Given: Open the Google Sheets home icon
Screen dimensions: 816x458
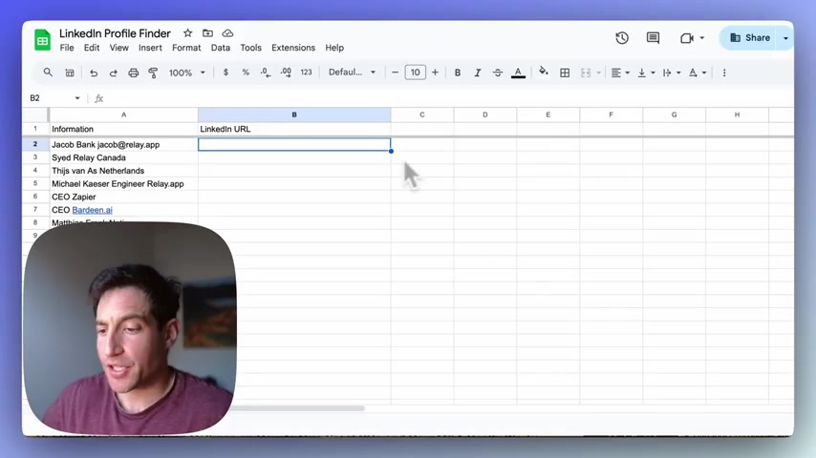Looking at the screenshot, I should tap(42, 40).
